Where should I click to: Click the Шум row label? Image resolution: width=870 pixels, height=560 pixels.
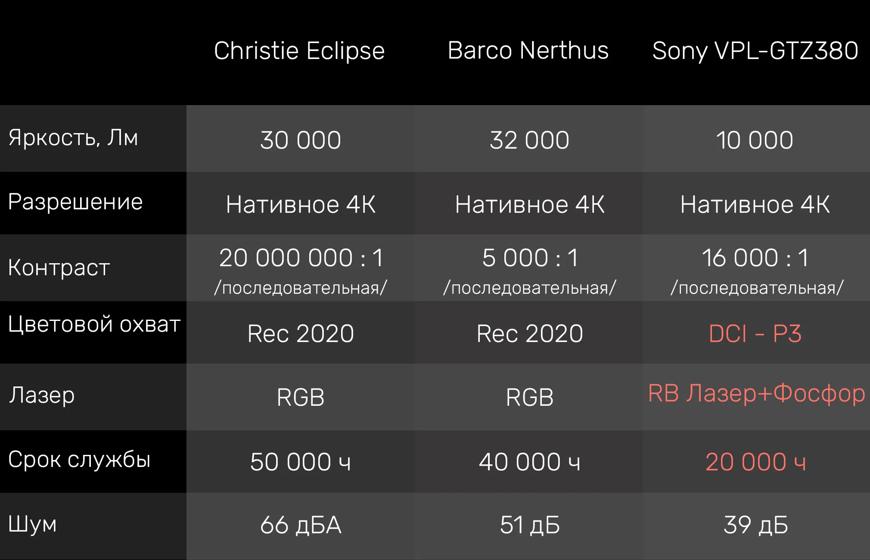(x=32, y=525)
